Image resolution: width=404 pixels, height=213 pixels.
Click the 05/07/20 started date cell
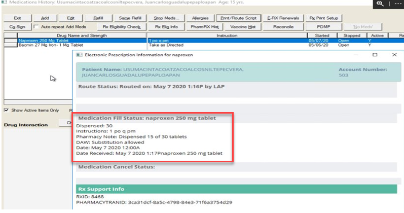tap(318, 41)
